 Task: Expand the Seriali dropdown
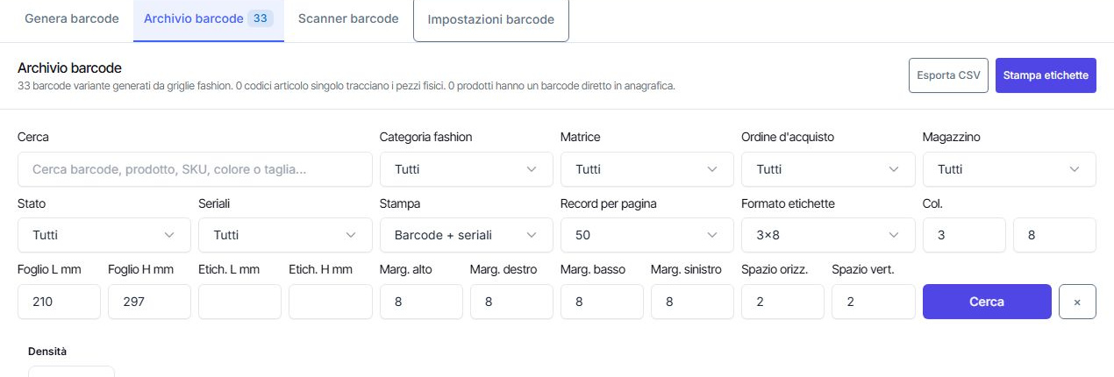click(x=285, y=235)
